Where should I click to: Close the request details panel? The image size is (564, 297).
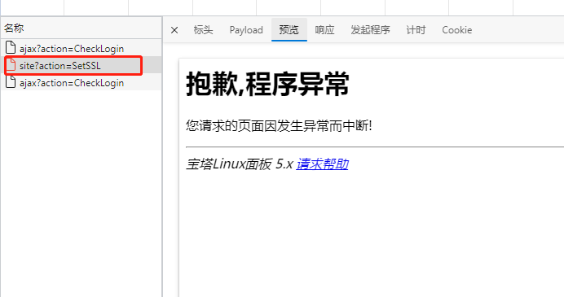click(174, 30)
